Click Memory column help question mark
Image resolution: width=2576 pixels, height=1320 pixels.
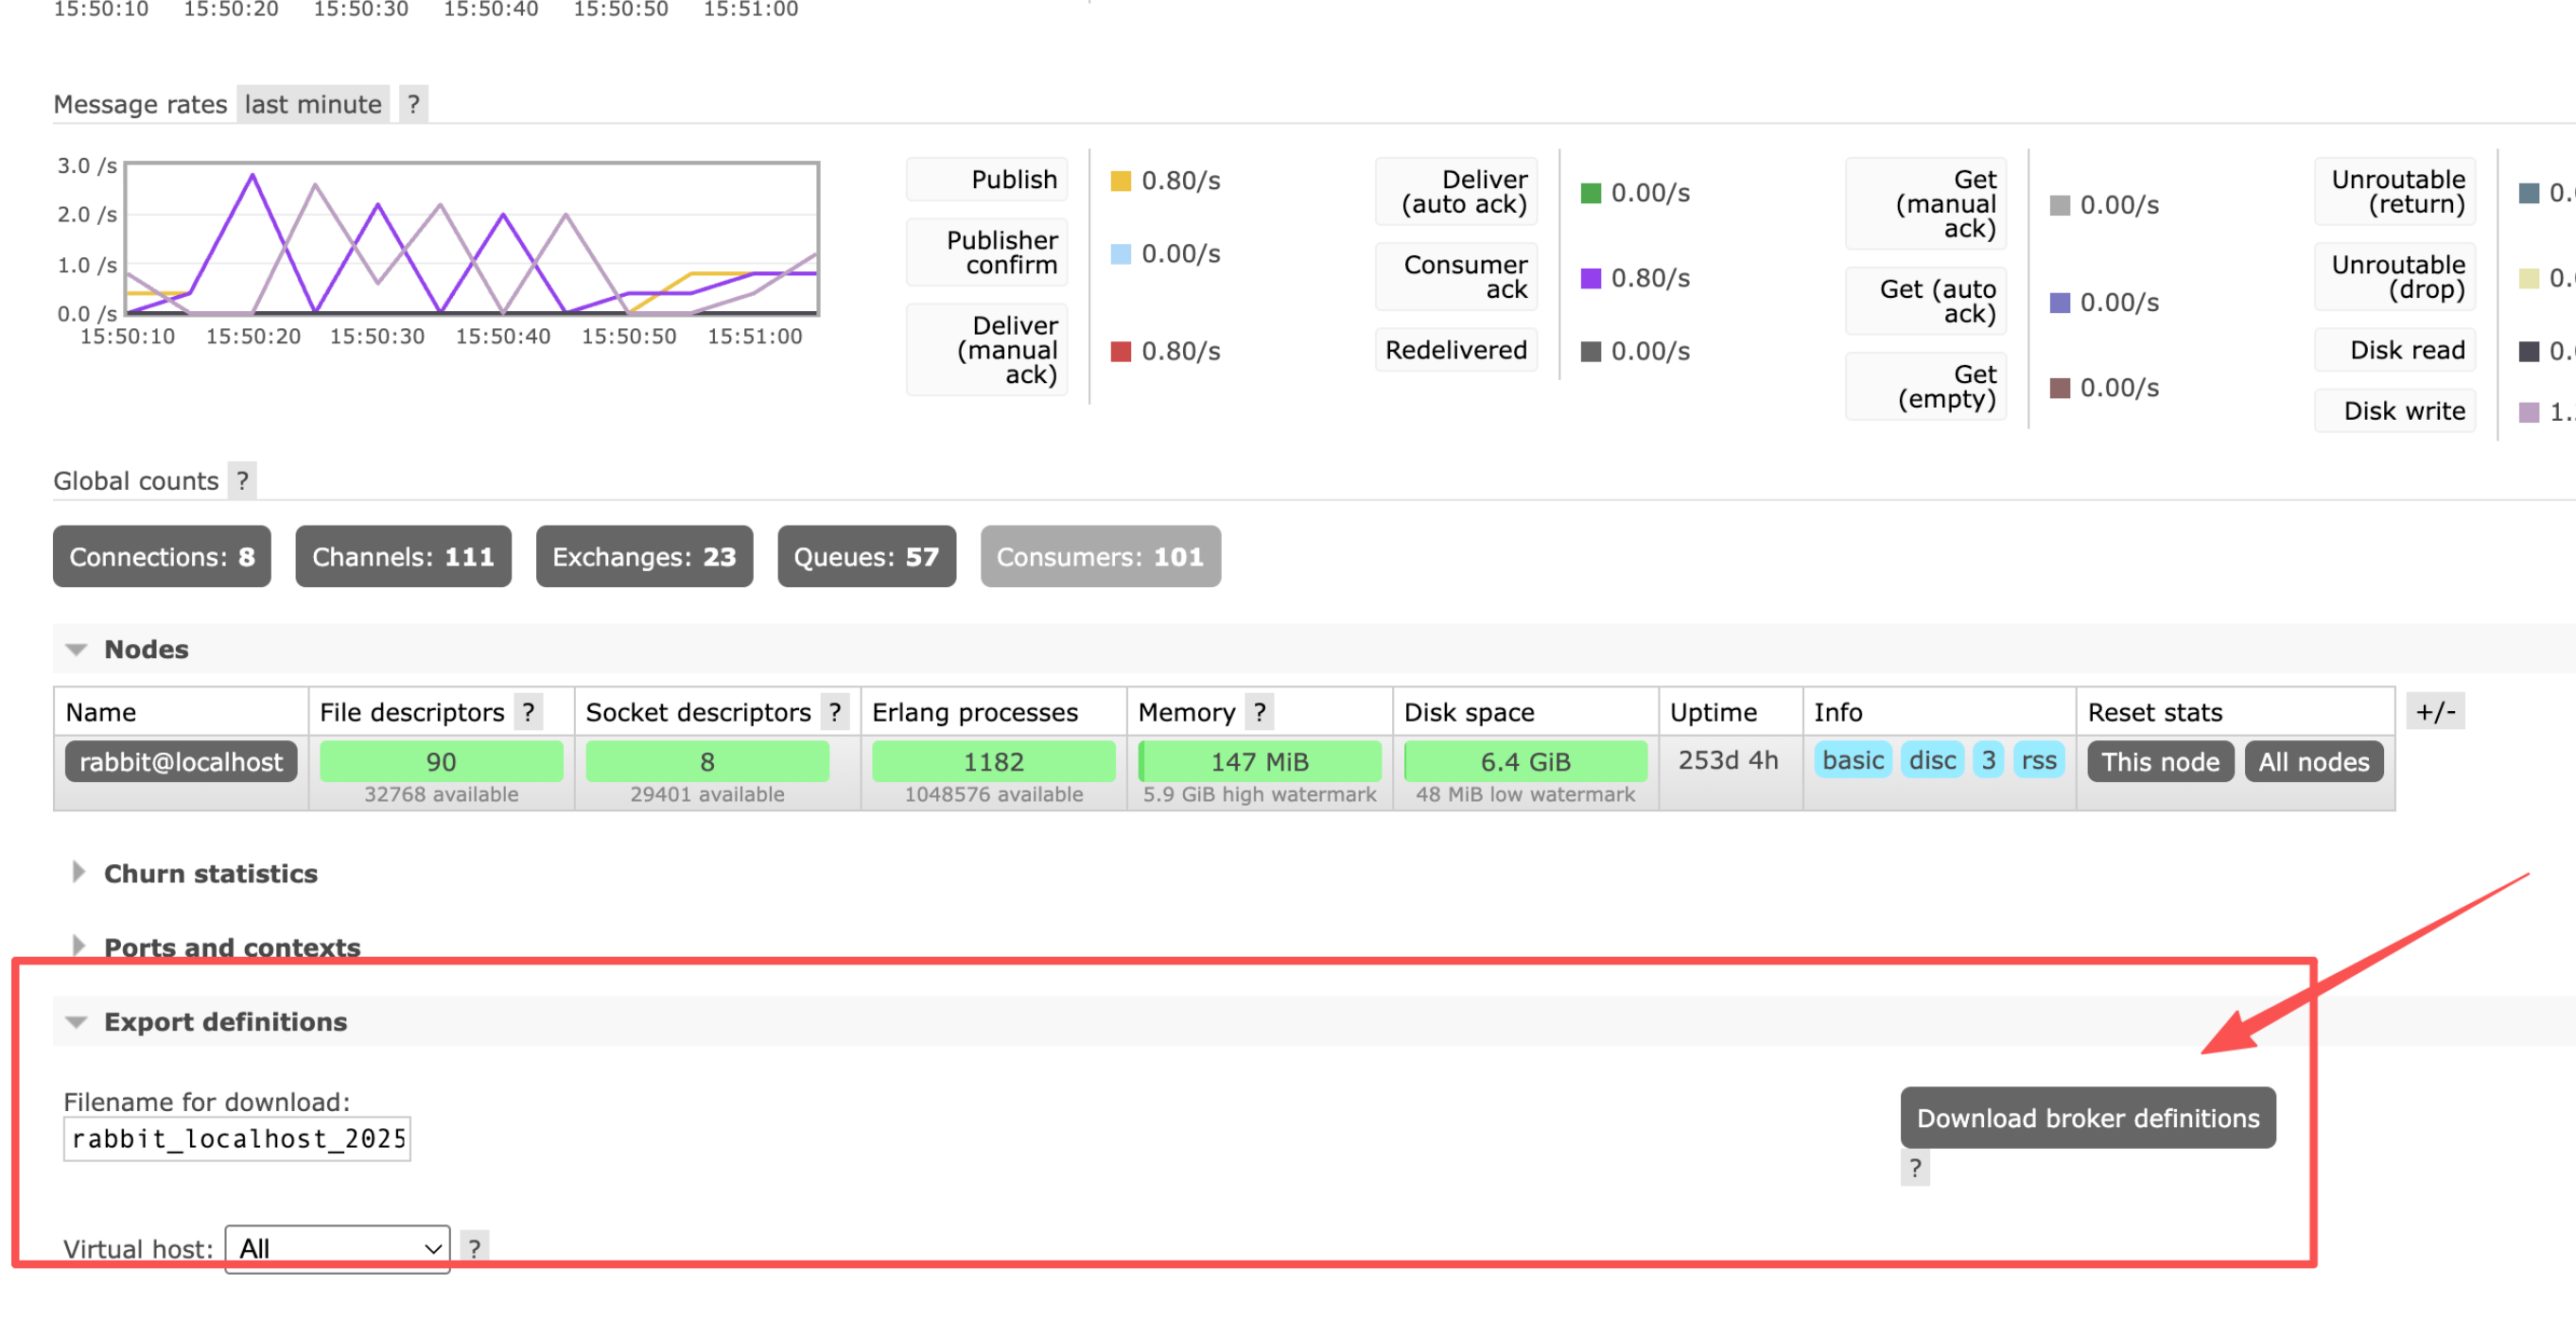point(1259,712)
